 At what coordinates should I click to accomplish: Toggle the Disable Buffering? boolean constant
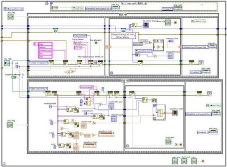14,77
